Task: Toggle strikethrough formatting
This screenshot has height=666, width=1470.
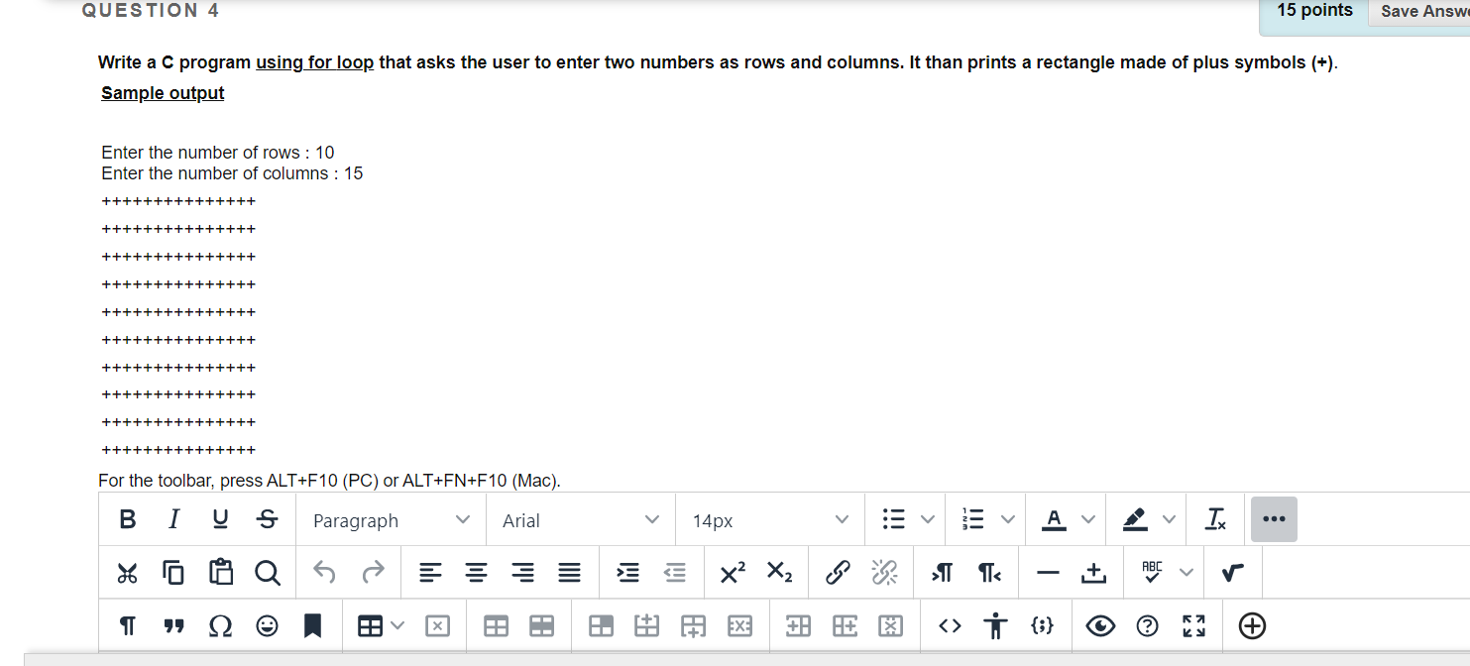Action: (266, 518)
